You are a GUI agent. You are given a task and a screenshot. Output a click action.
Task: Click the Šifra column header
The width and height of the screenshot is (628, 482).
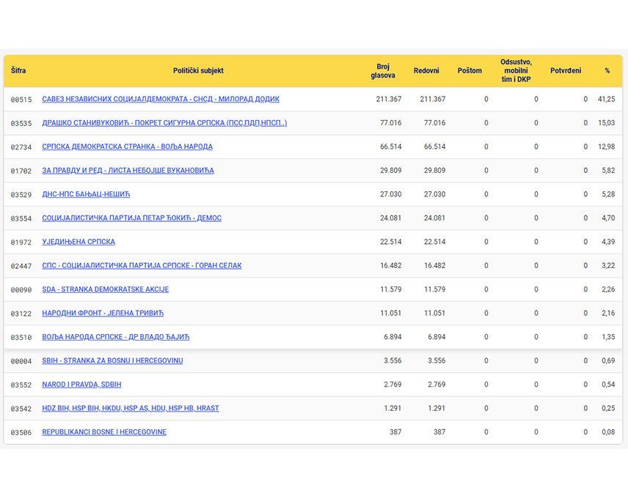[18, 71]
